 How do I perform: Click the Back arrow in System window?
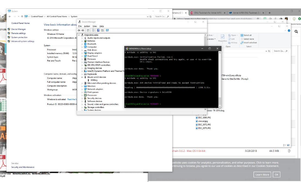[x=10, y=17]
